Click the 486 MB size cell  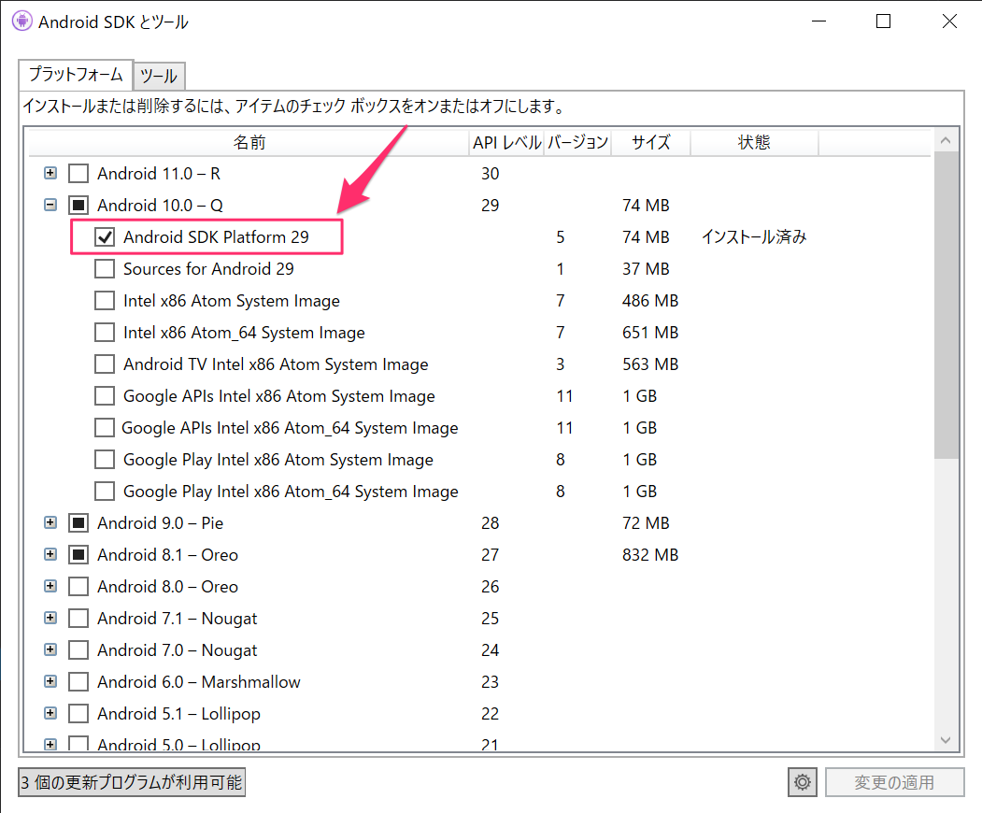[x=650, y=301]
